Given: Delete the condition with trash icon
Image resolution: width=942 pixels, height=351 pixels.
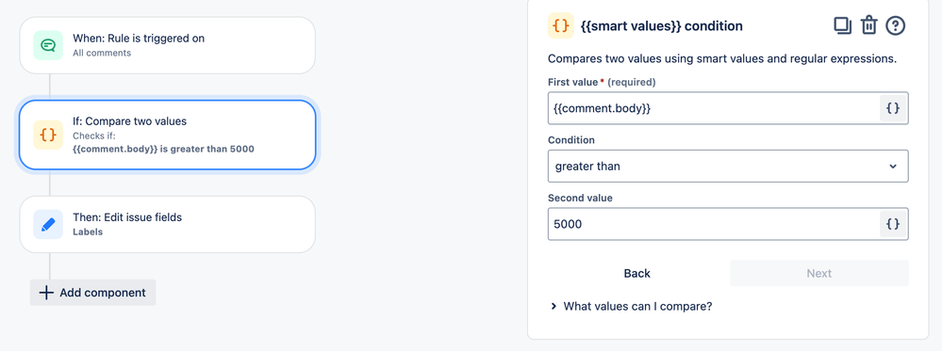Looking at the screenshot, I should tap(868, 25).
